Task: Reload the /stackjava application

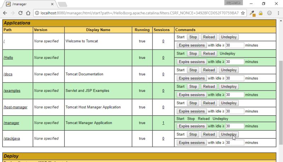Action: [x=209, y=134]
